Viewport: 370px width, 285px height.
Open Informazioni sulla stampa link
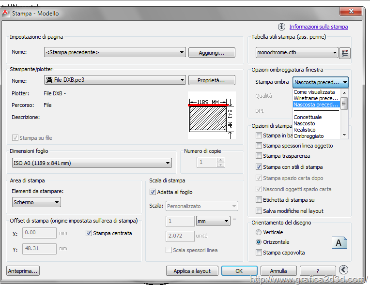click(x=318, y=27)
